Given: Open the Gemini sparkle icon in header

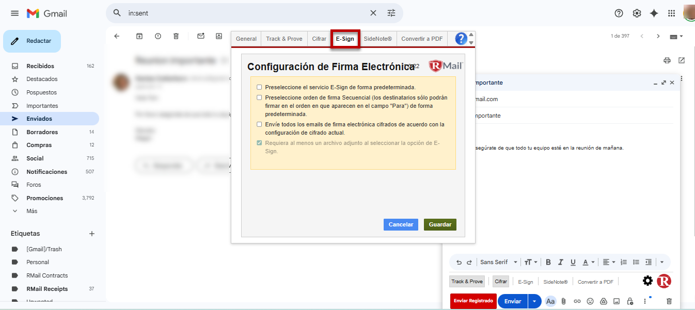Looking at the screenshot, I should point(654,13).
